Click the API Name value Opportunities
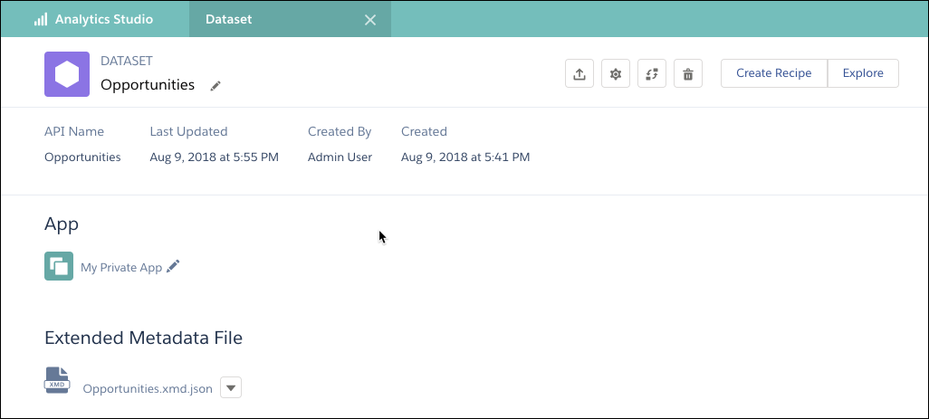Viewport: 929px width, 419px height. 82,157
